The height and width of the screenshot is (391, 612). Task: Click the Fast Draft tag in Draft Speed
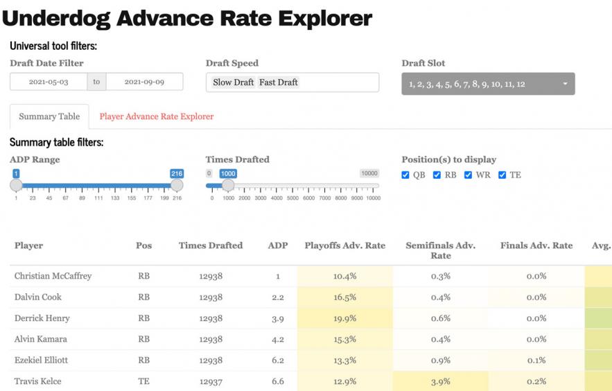point(279,82)
